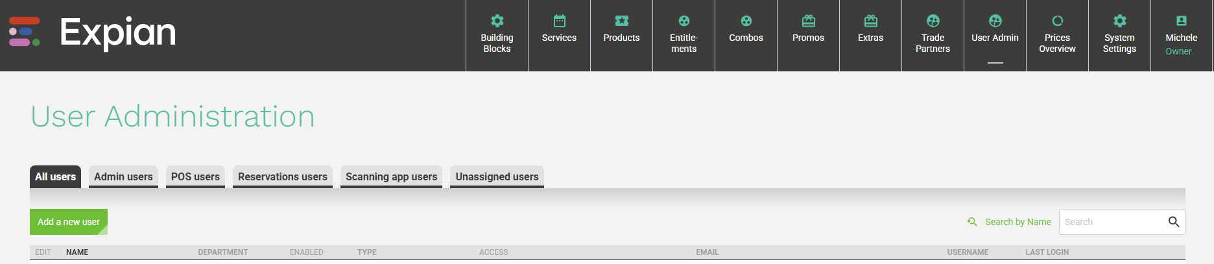Click the Add a new user button
1214x264 pixels.
click(69, 222)
